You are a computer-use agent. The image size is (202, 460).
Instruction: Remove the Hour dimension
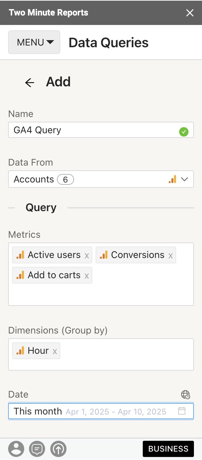(55, 351)
